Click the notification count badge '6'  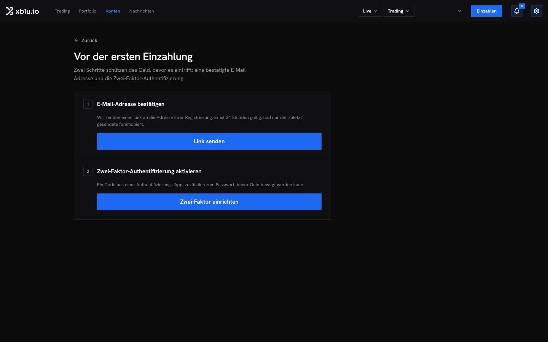point(522,6)
